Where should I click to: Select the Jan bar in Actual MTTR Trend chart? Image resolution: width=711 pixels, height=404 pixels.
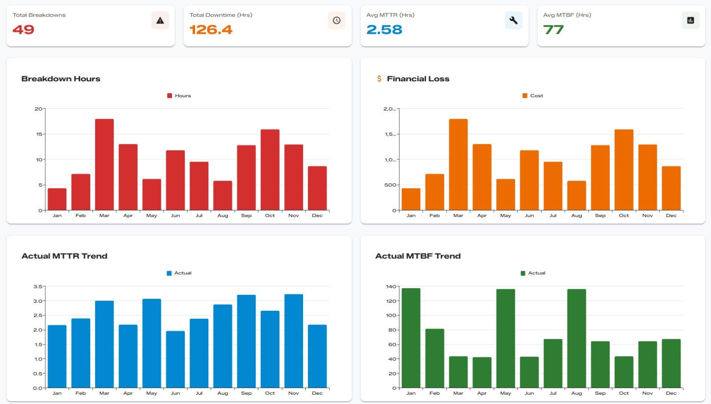pyautogui.click(x=57, y=356)
